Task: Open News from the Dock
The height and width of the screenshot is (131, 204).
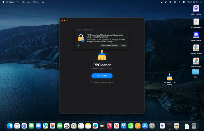Action: pos(117,126)
